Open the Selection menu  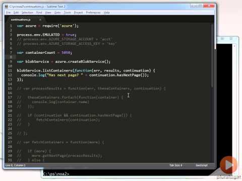[x=27, y=13]
